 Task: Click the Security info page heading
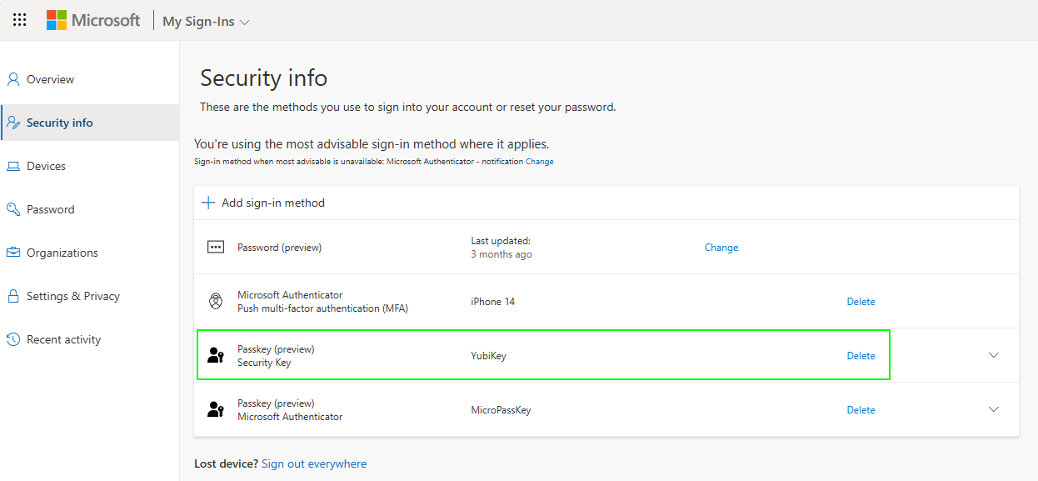[x=264, y=78]
